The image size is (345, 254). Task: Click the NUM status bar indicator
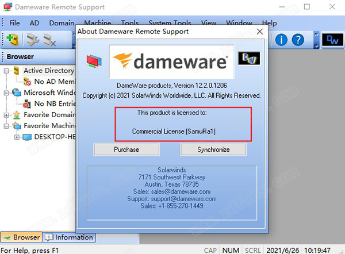pos(231,251)
